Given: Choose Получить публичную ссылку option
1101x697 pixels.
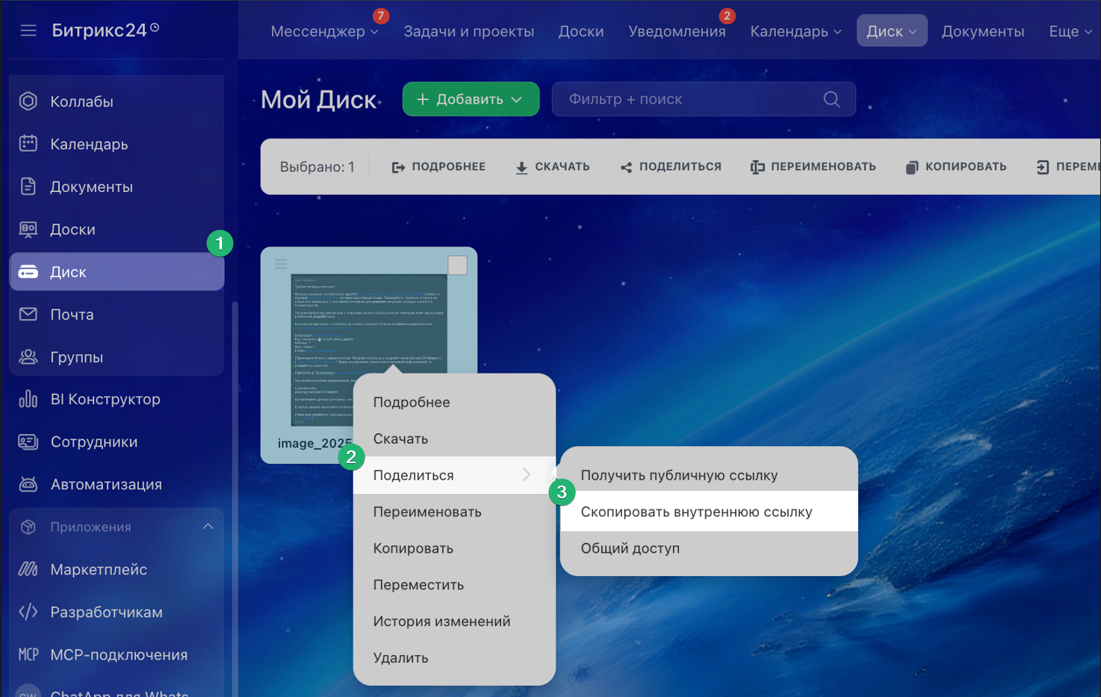Looking at the screenshot, I should point(679,475).
